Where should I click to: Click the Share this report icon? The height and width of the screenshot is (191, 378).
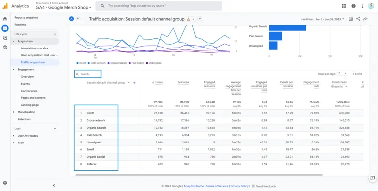pyautogui.click(x=358, y=19)
